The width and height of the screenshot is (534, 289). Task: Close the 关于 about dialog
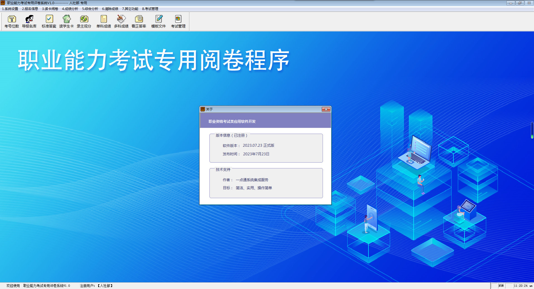pos(326,109)
